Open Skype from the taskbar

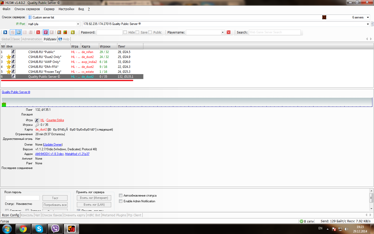[x=39, y=229]
